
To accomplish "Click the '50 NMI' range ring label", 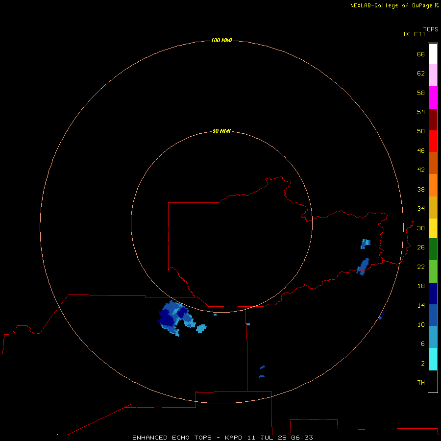I will click(x=221, y=131).
